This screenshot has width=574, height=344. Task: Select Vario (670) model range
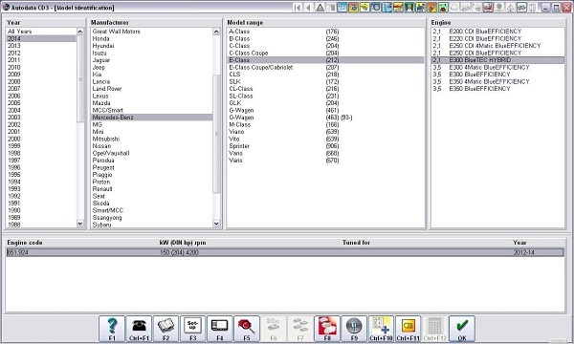[326, 161]
